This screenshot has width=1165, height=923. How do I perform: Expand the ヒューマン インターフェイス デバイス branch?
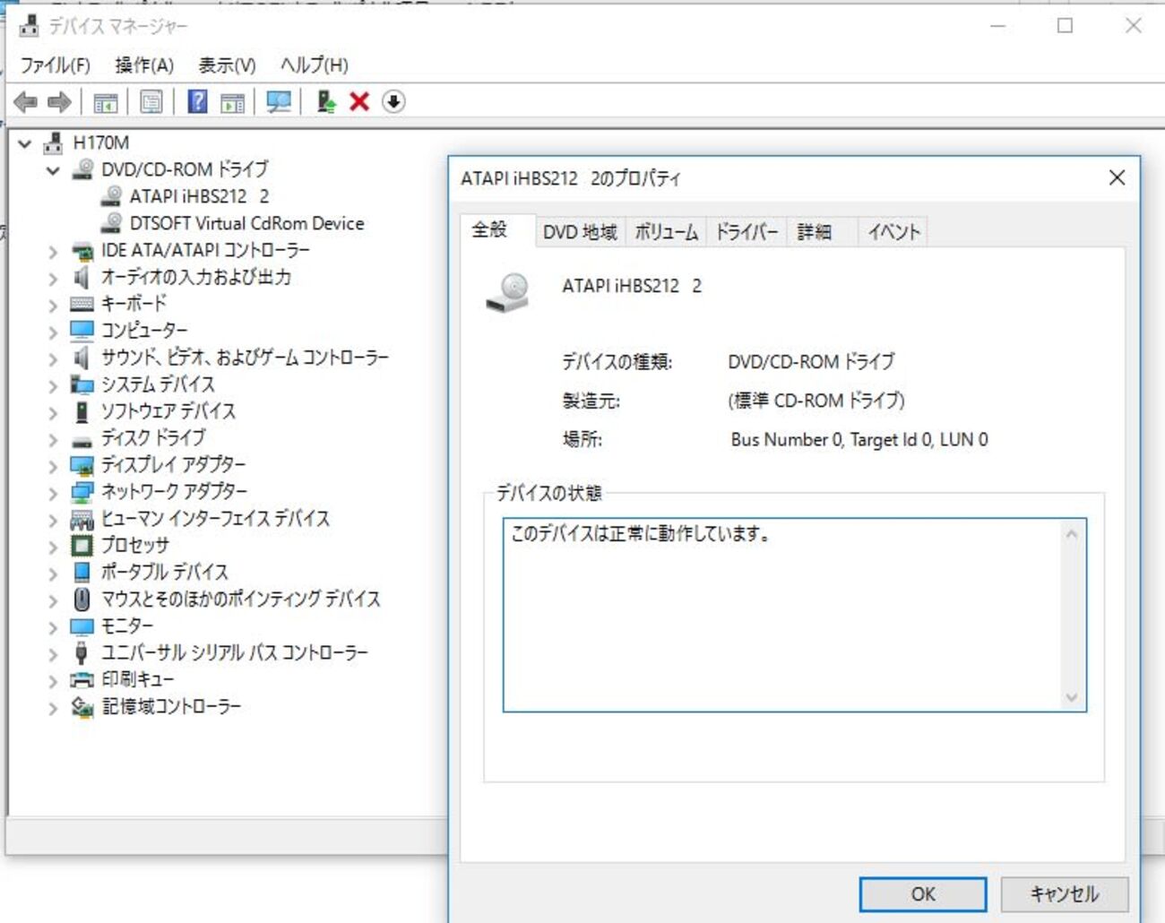(53, 521)
